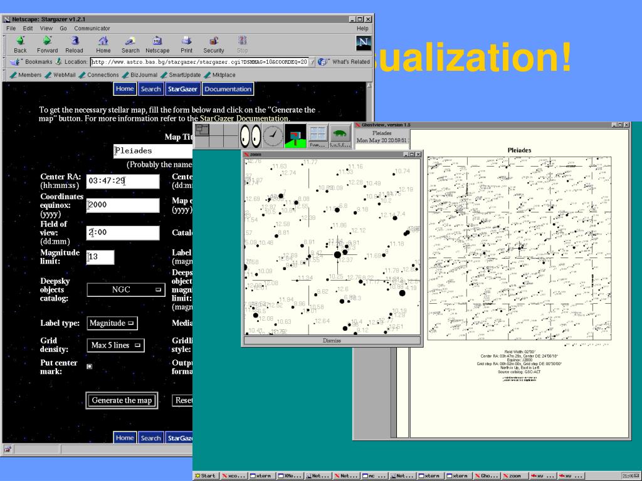Viewport: 642px width, 481px height.
Task: Follow the StarGazer Documentation link
Action: coord(244,118)
